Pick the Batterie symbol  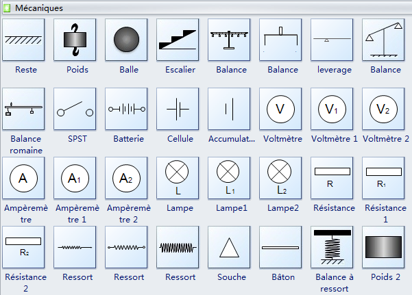[126, 109]
